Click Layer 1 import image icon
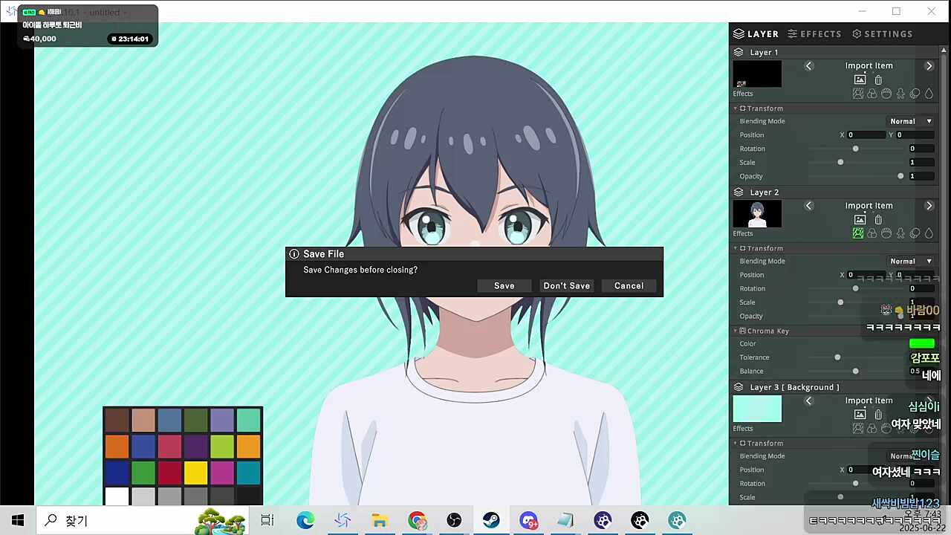 coord(860,80)
